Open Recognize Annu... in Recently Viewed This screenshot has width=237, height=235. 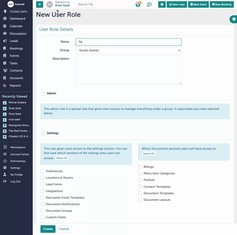click(20, 125)
